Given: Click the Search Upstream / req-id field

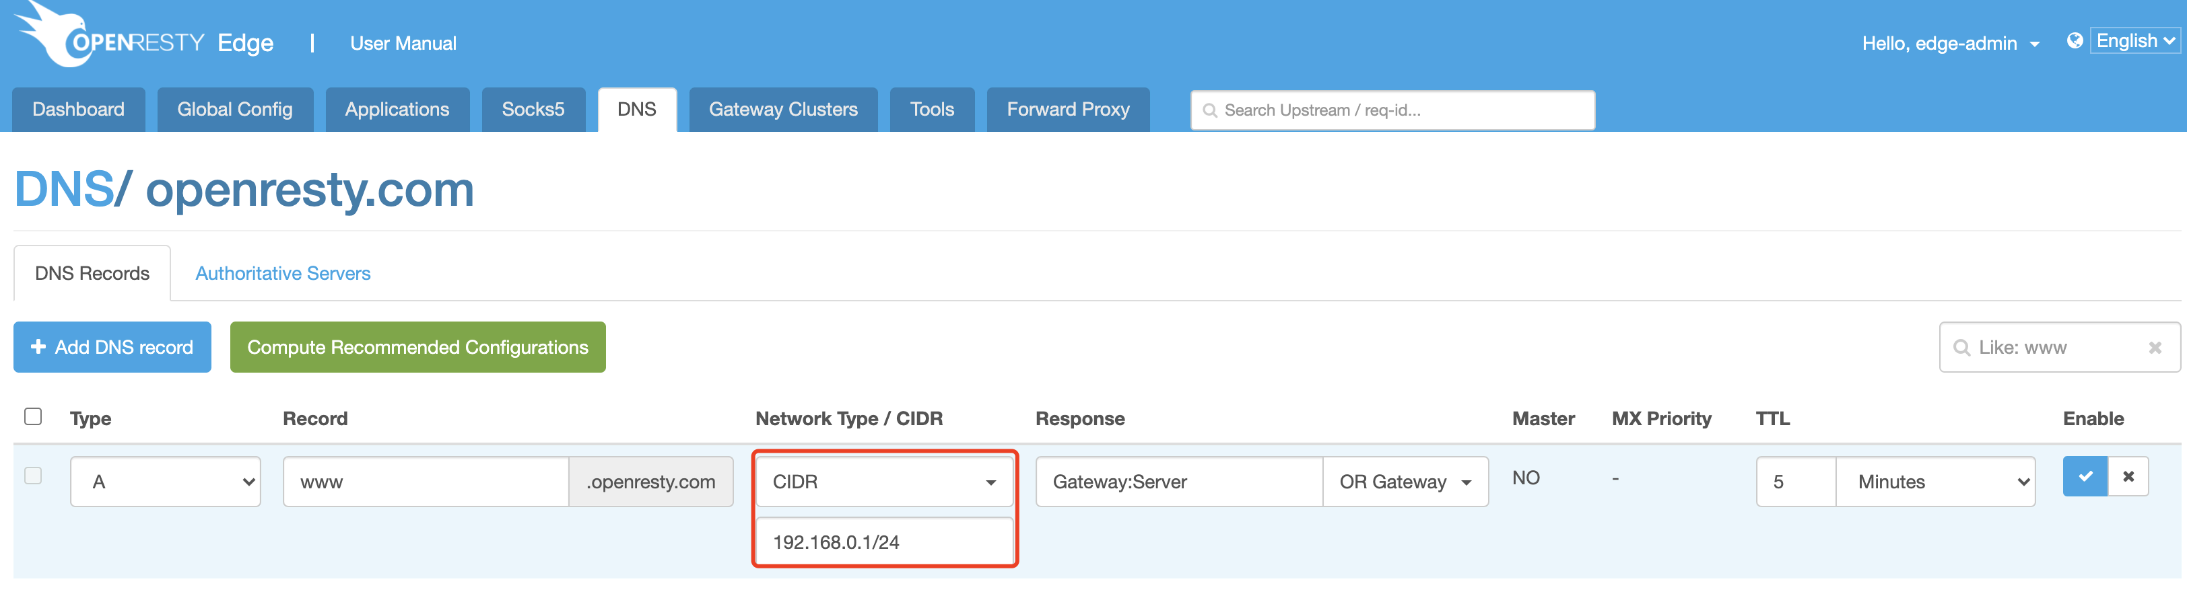Looking at the screenshot, I should 1392,110.
